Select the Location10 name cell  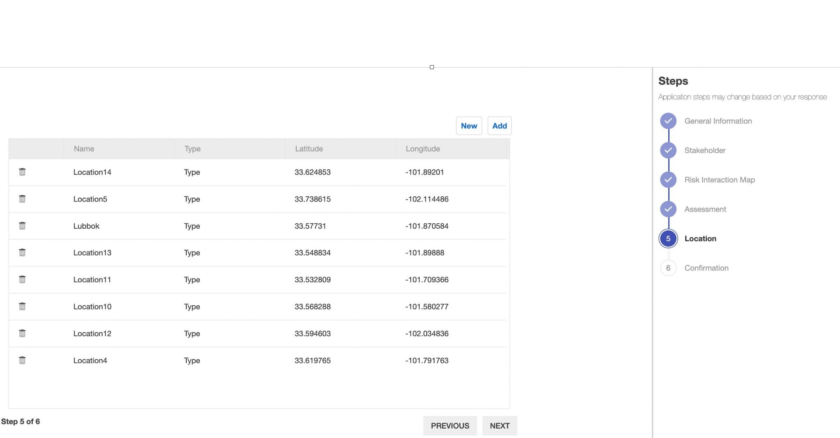[x=92, y=306]
